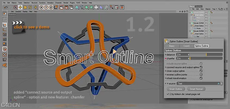Viewport: 230px width, 109px height.
Task: Switch to Model mode in left palette
Action: [x=5, y=25]
